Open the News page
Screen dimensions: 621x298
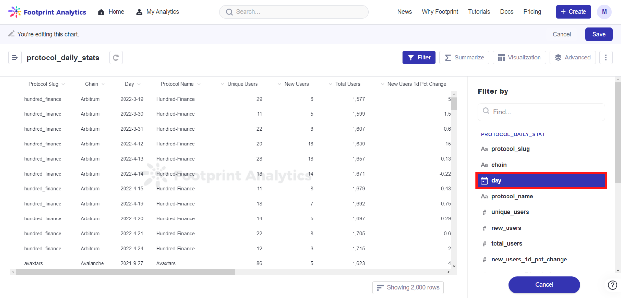[405, 12]
